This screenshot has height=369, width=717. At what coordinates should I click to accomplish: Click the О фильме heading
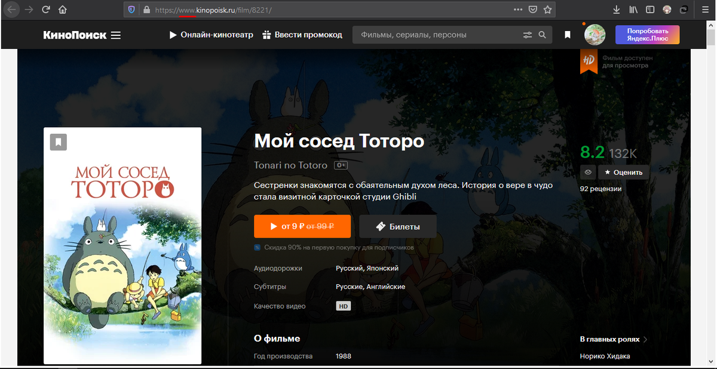(277, 339)
